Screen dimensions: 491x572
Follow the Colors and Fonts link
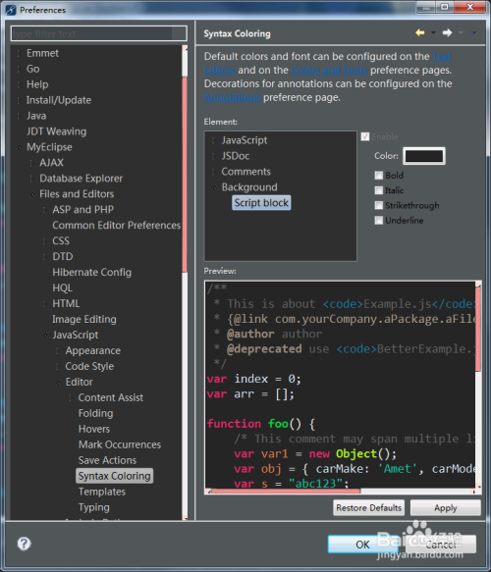329,70
